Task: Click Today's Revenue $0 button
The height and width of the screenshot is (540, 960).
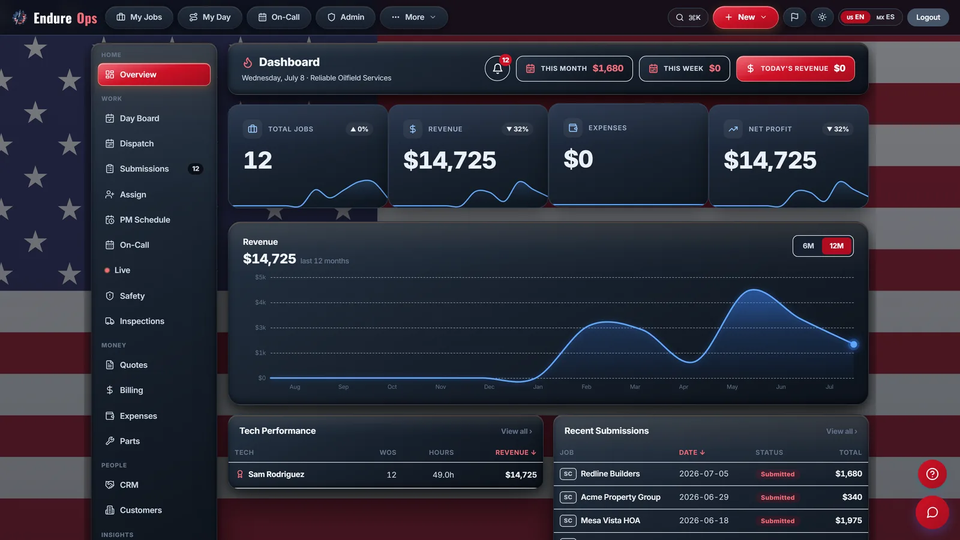Action: click(796, 68)
